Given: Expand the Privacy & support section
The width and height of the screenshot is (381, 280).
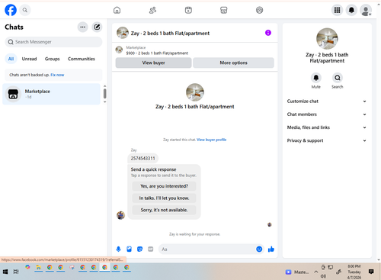Looking at the screenshot, I should 327,140.
